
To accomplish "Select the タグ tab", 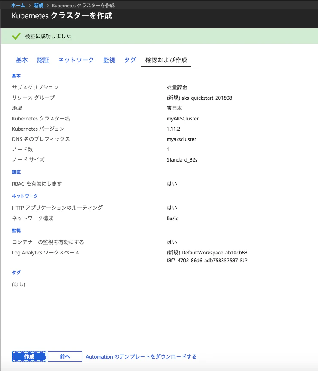I will point(130,60).
